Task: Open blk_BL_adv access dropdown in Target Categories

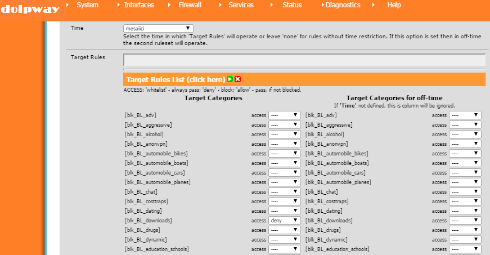Action: tap(284, 115)
